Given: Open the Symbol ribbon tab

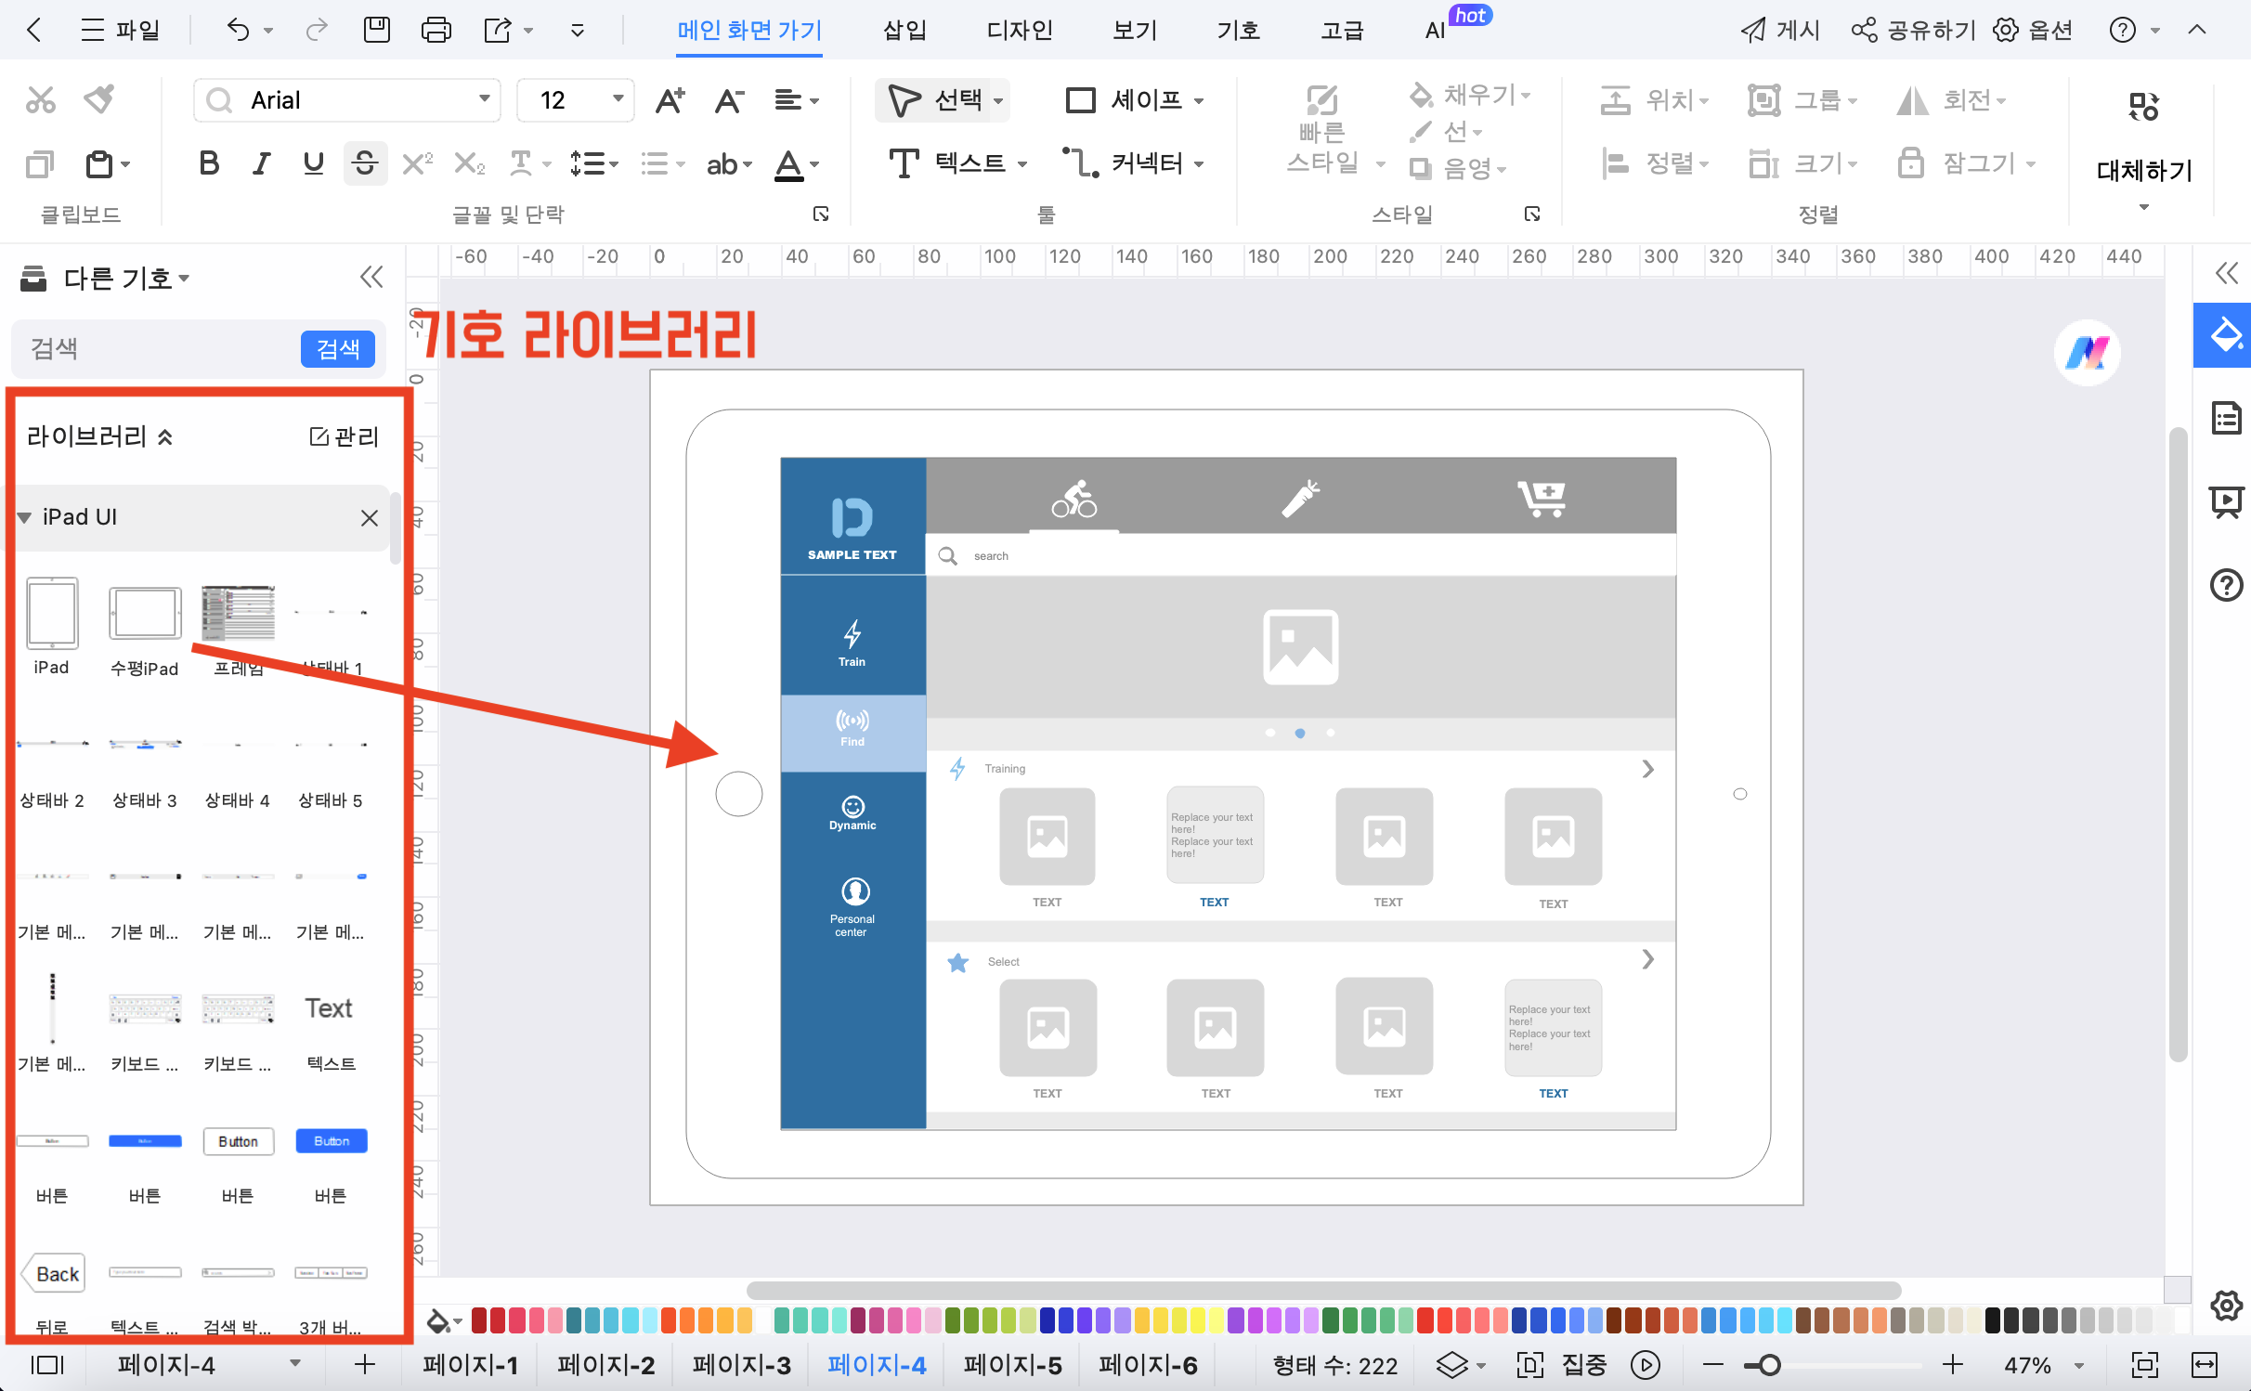Looking at the screenshot, I should click(1239, 31).
